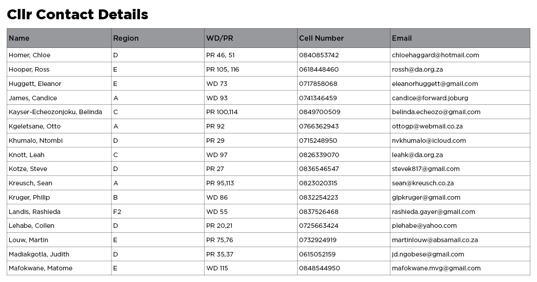Open email nvkhumalo@icloud.com
This screenshot has width=537, height=282.
(429, 141)
